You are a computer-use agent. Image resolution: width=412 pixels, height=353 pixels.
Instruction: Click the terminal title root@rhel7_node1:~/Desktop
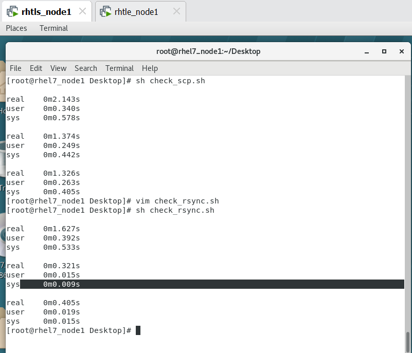[x=208, y=51]
